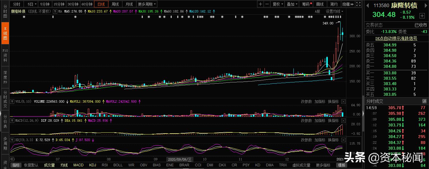Image resolution: width=429 pixels, height=169 pixels.
Task: Click 改参数 in the KDJ panel
Action: 306,140
